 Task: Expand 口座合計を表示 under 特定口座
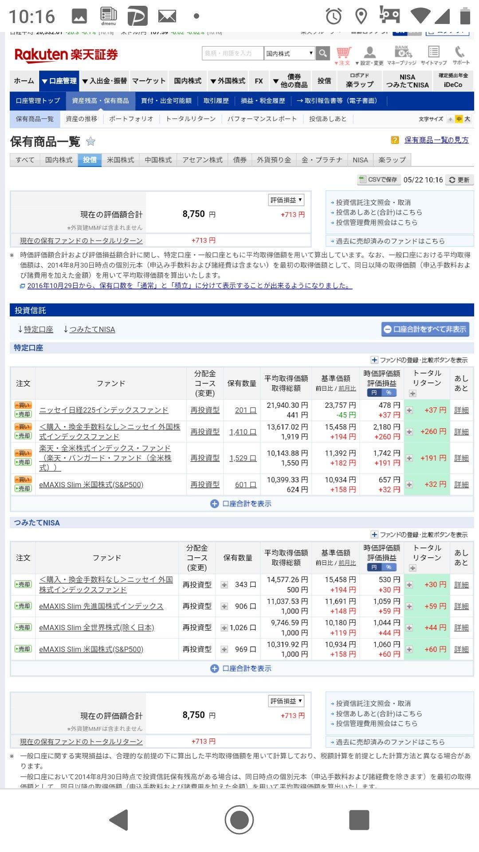[x=241, y=504]
